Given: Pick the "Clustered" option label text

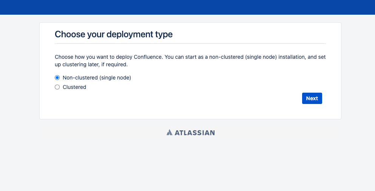Looking at the screenshot, I should (74, 87).
